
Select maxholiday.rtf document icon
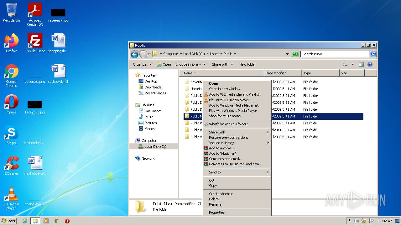pyautogui.click(x=35, y=166)
